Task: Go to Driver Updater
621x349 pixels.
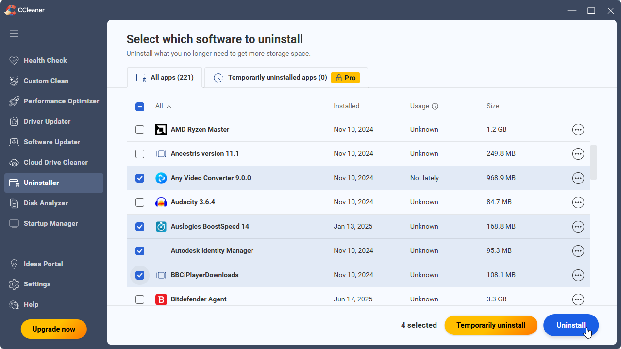Action: [x=47, y=121]
